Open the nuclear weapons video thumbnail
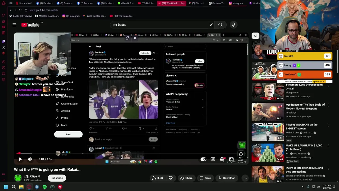Image resolution: width=339 pixels, height=191 pixels. point(267,112)
